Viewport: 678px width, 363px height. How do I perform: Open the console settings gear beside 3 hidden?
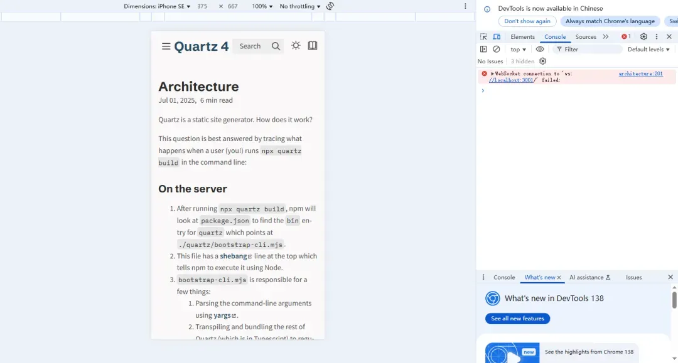tap(542, 61)
